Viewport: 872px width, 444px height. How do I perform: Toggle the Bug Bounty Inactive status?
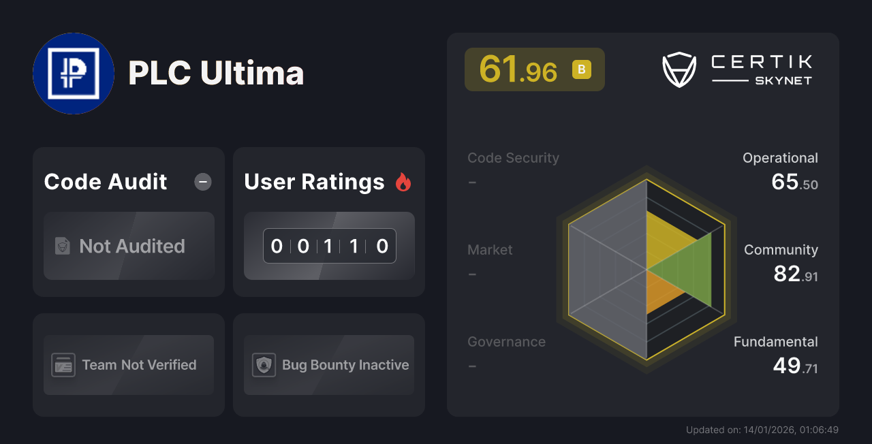tap(328, 365)
